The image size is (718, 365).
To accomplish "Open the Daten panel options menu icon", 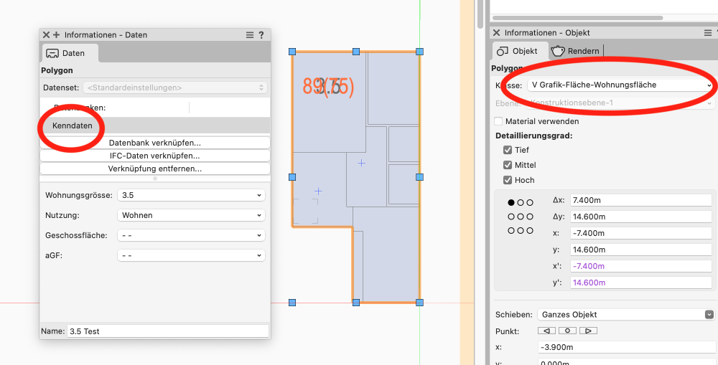I will pos(250,34).
